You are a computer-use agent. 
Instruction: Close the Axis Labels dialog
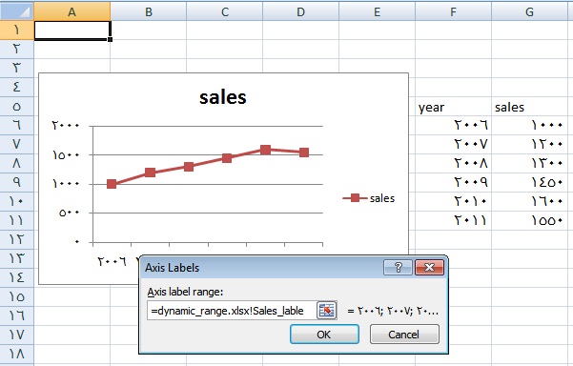point(429,268)
